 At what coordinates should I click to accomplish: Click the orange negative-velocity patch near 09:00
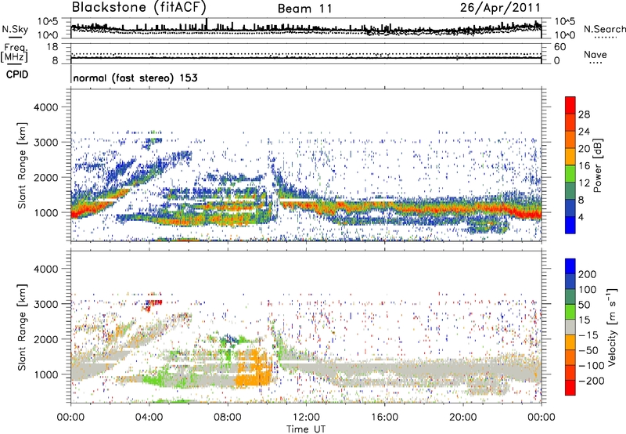pyautogui.click(x=253, y=367)
